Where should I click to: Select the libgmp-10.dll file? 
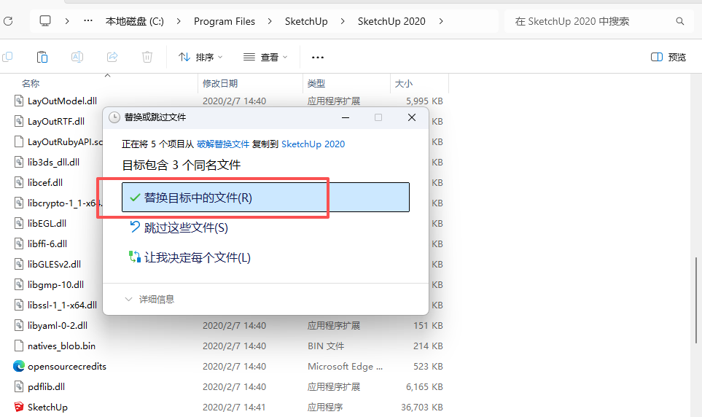coord(55,284)
